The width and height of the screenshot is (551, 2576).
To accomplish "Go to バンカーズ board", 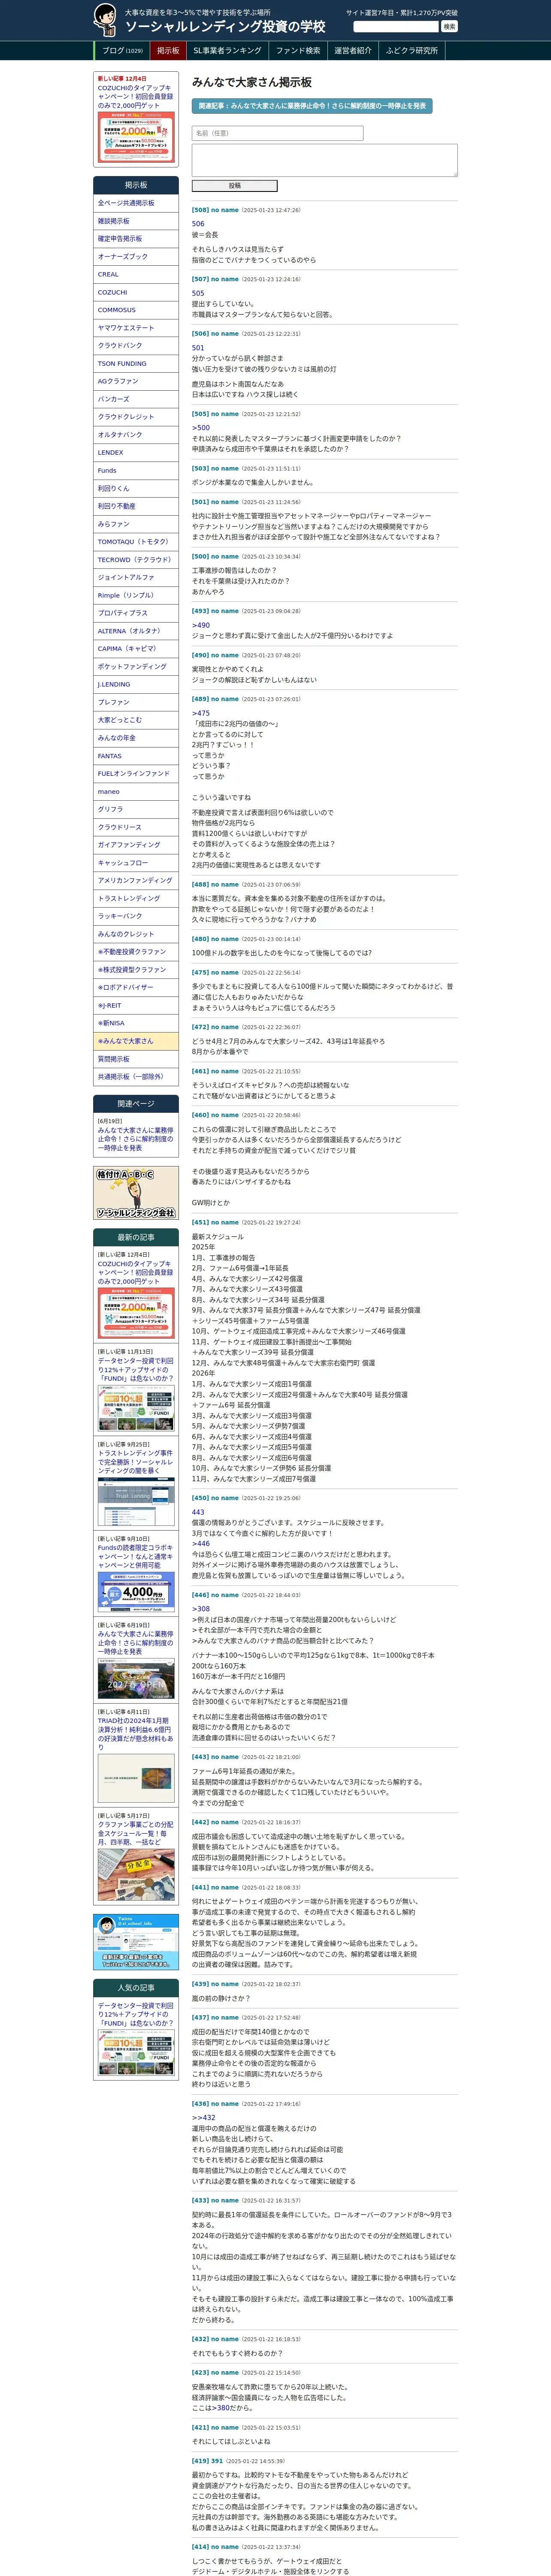I will [x=136, y=399].
